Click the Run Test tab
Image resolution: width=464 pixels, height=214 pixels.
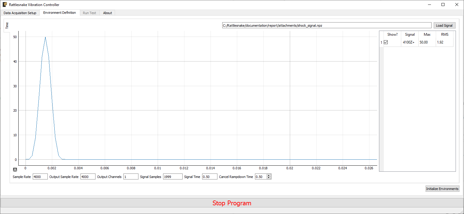(x=89, y=13)
